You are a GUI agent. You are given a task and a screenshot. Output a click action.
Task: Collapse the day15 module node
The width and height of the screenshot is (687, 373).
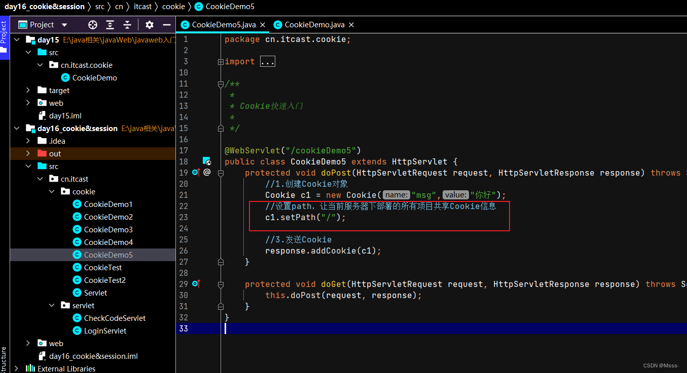(17, 40)
